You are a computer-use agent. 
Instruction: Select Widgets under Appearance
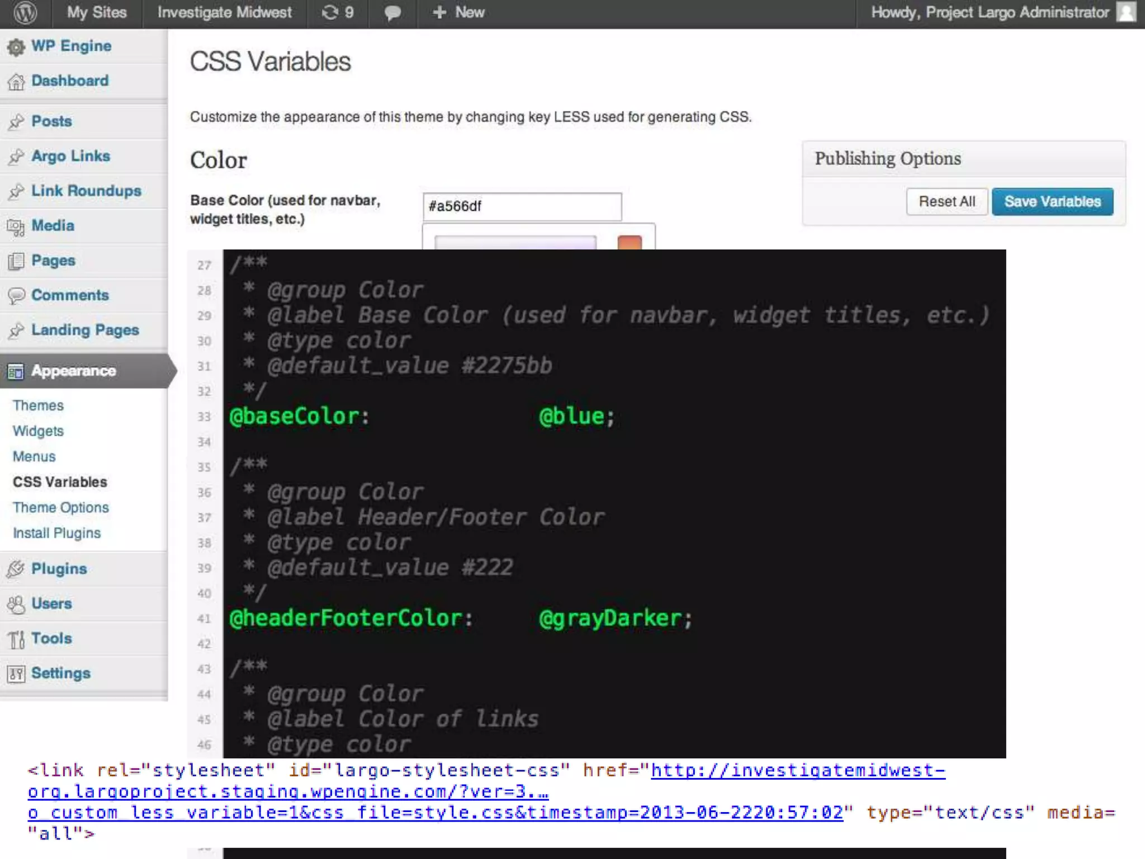click(x=38, y=431)
